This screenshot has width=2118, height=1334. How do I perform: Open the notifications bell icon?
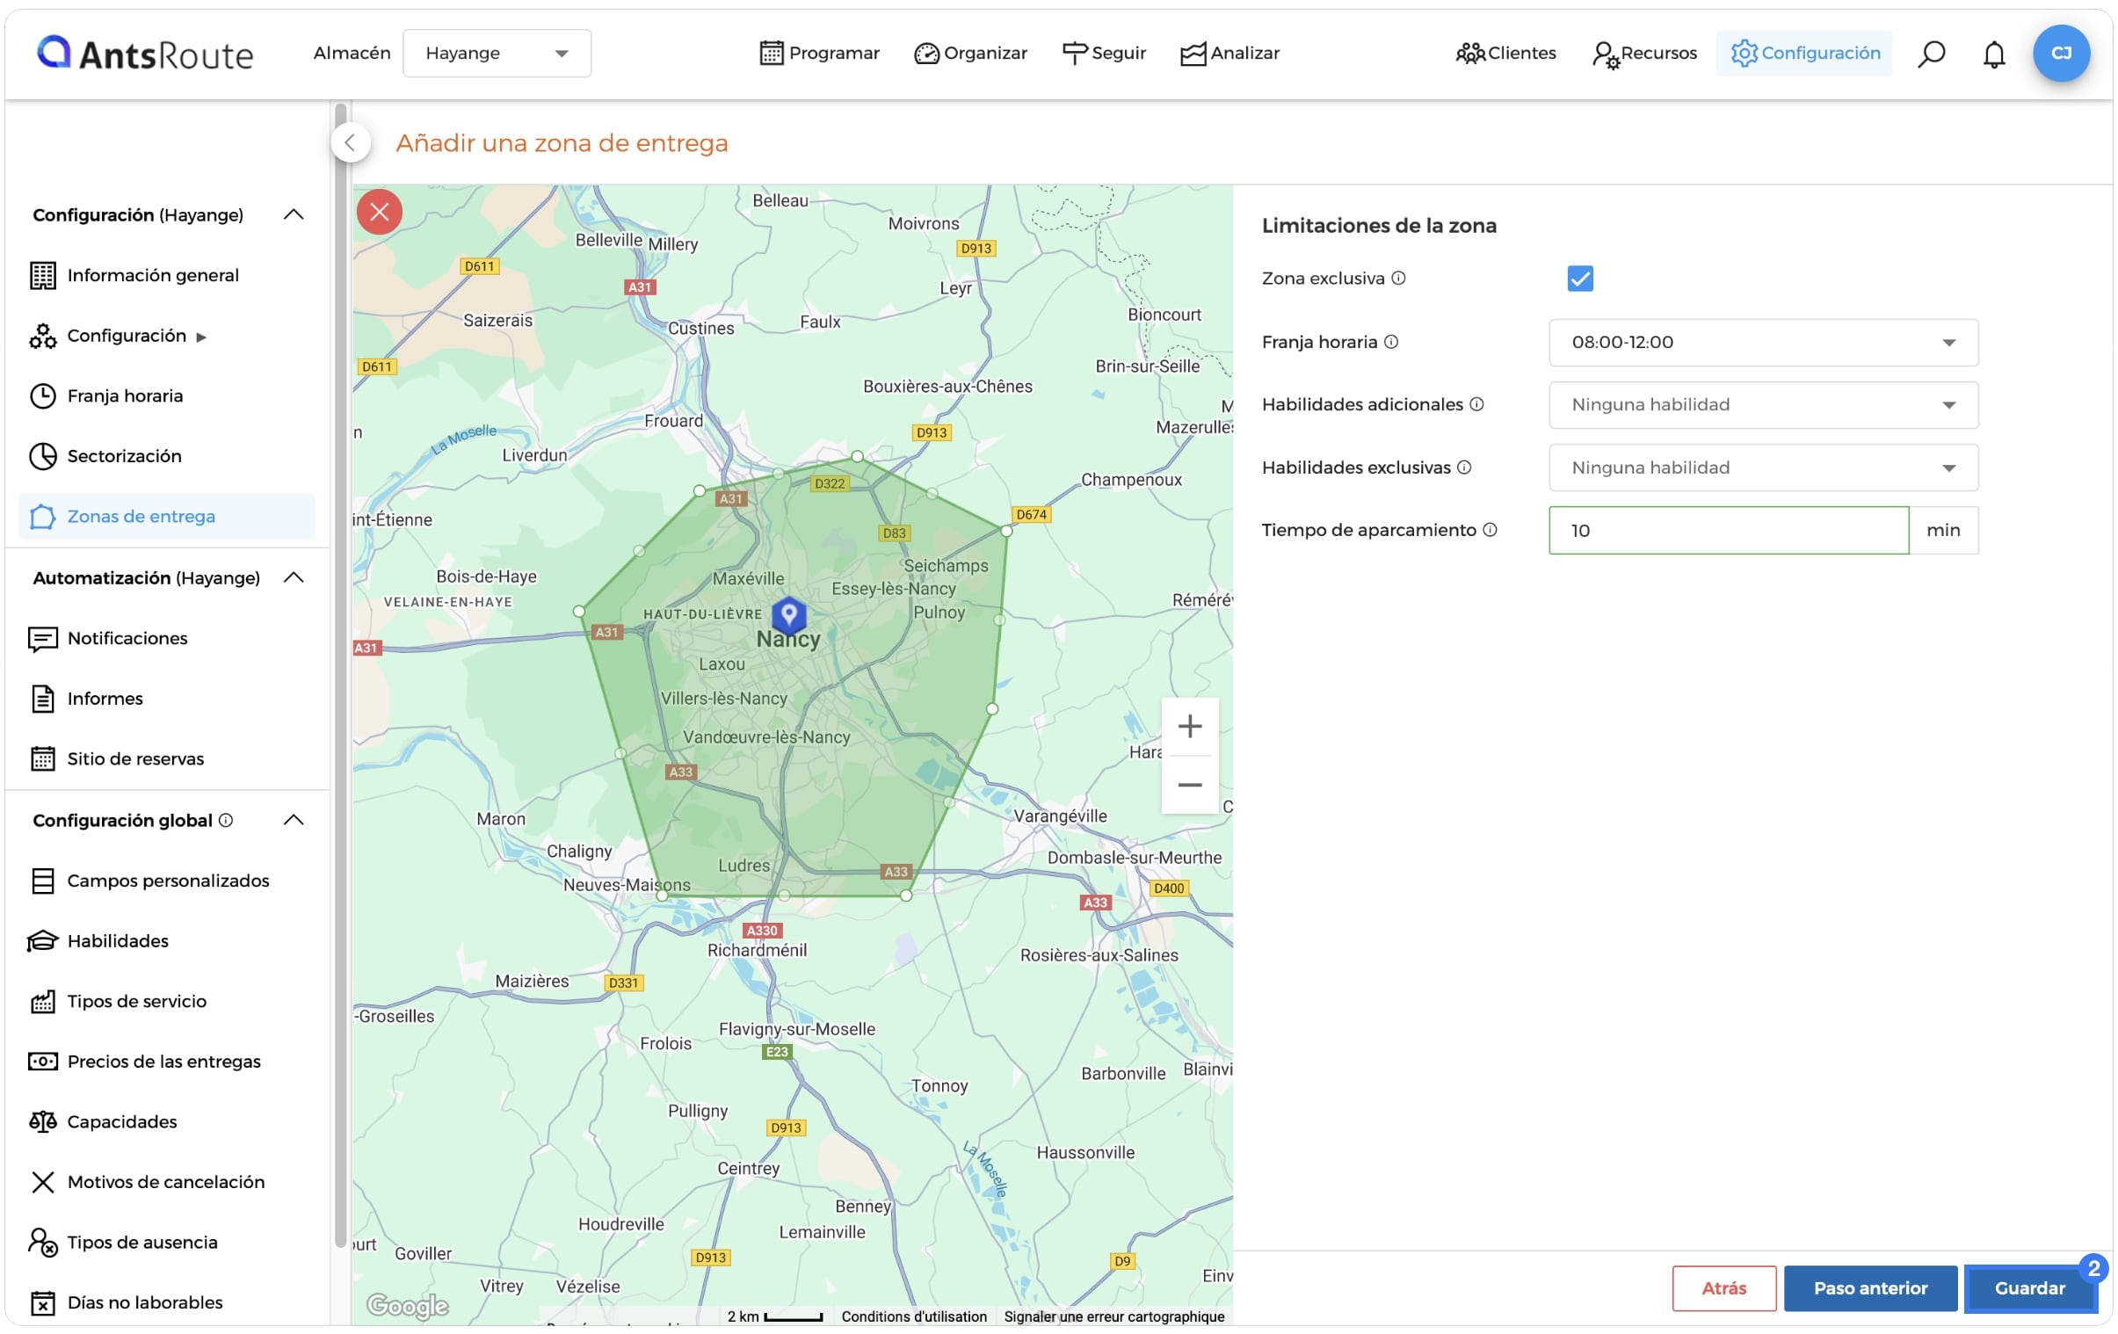click(x=1993, y=54)
